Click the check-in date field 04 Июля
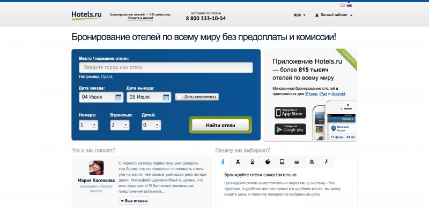Image resolution: width=429 pixels, height=211 pixels. pos(101,97)
